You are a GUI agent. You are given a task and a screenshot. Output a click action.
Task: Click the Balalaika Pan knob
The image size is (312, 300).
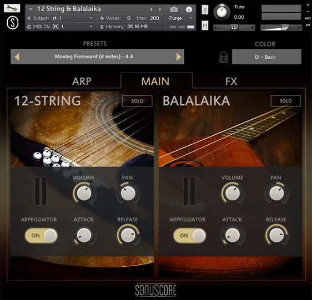click(x=276, y=193)
